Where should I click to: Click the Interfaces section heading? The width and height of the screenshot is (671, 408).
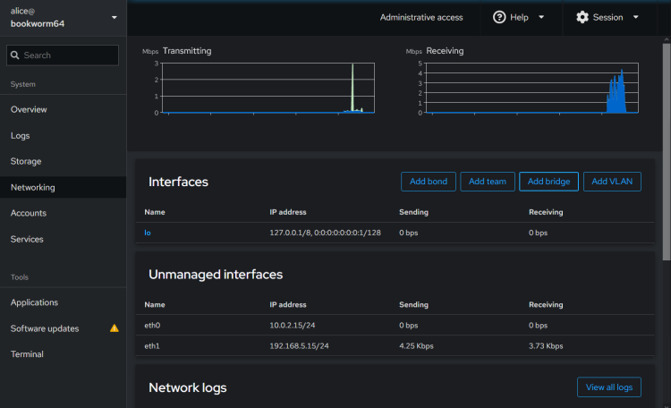click(x=178, y=182)
